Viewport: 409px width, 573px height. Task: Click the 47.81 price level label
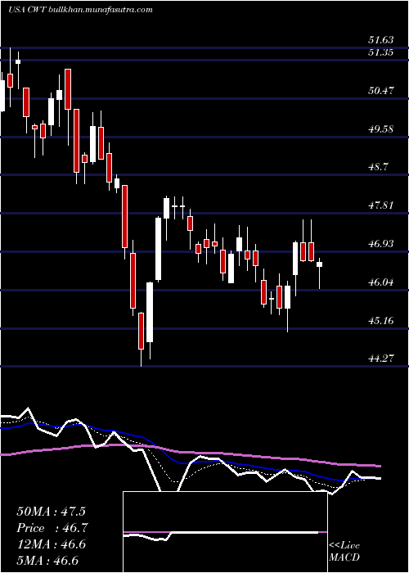point(381,205)
